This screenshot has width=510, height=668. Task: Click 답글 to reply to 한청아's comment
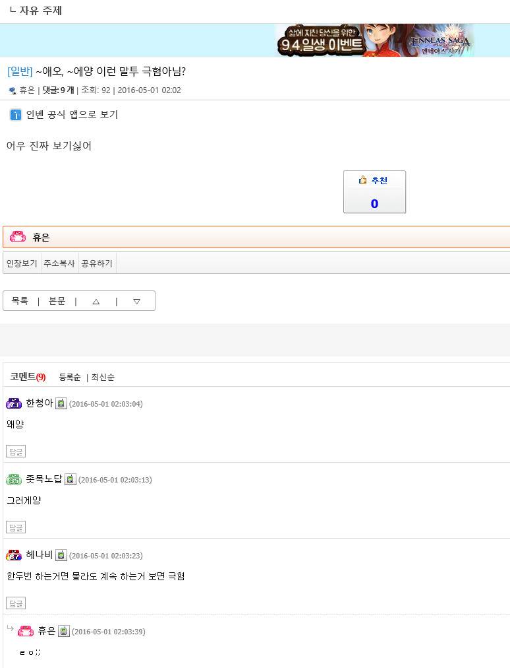point(15,451)
